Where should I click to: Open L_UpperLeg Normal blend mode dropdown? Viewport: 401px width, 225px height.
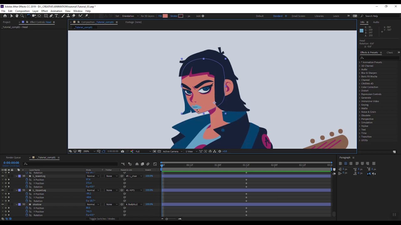(x=93, y=190)
